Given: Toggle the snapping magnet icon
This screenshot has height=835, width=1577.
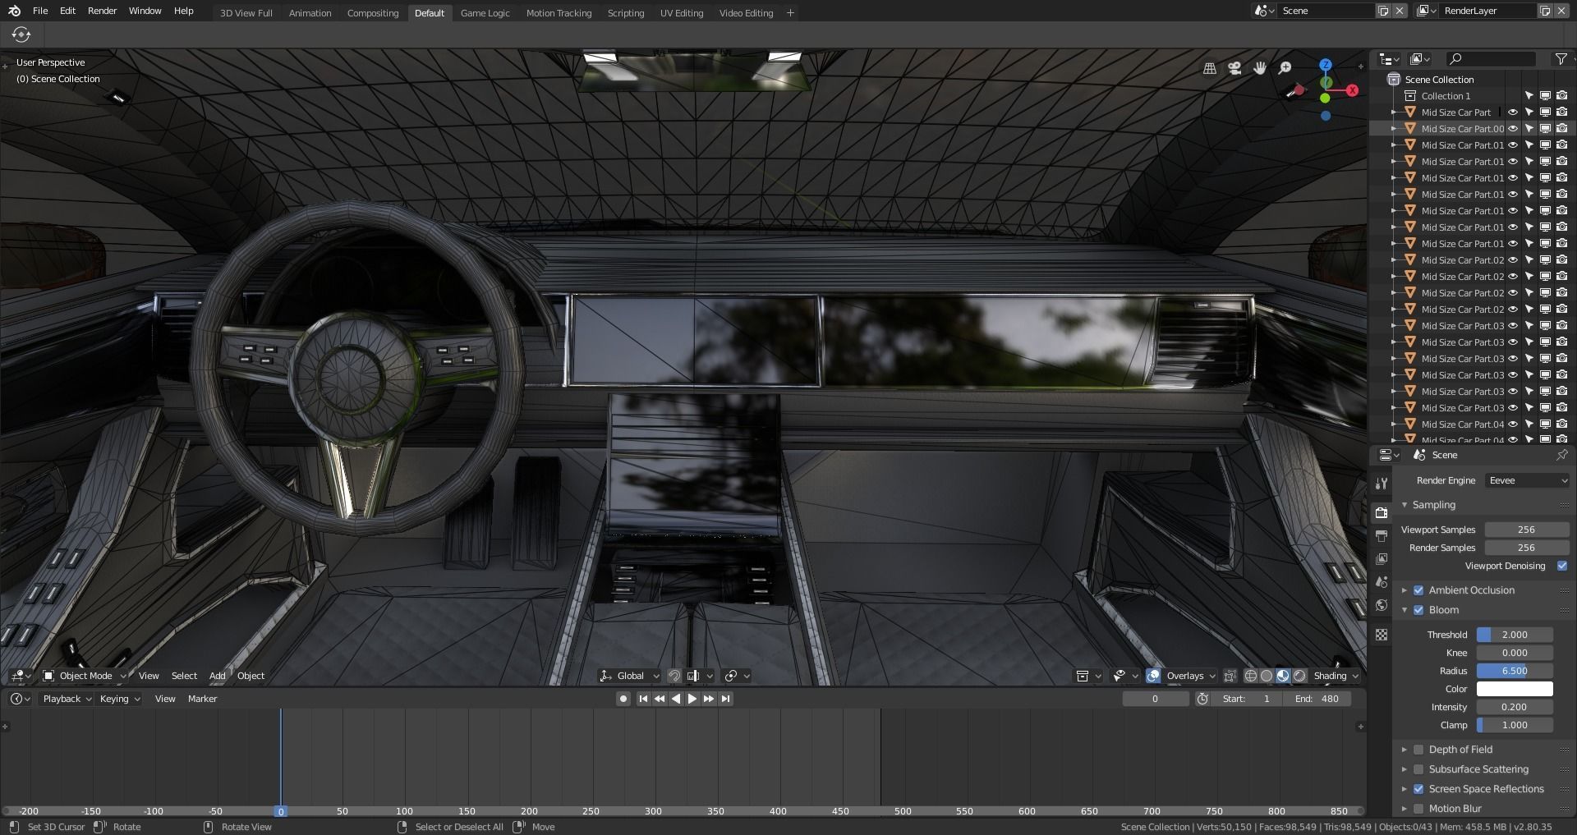Looking at the screenshot, I should tap(674, 676).
